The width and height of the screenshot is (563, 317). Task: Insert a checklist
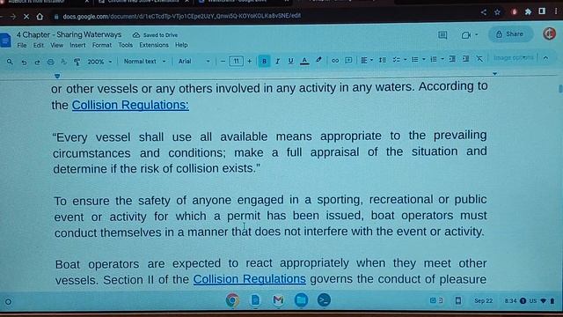[x=397, y=60]
